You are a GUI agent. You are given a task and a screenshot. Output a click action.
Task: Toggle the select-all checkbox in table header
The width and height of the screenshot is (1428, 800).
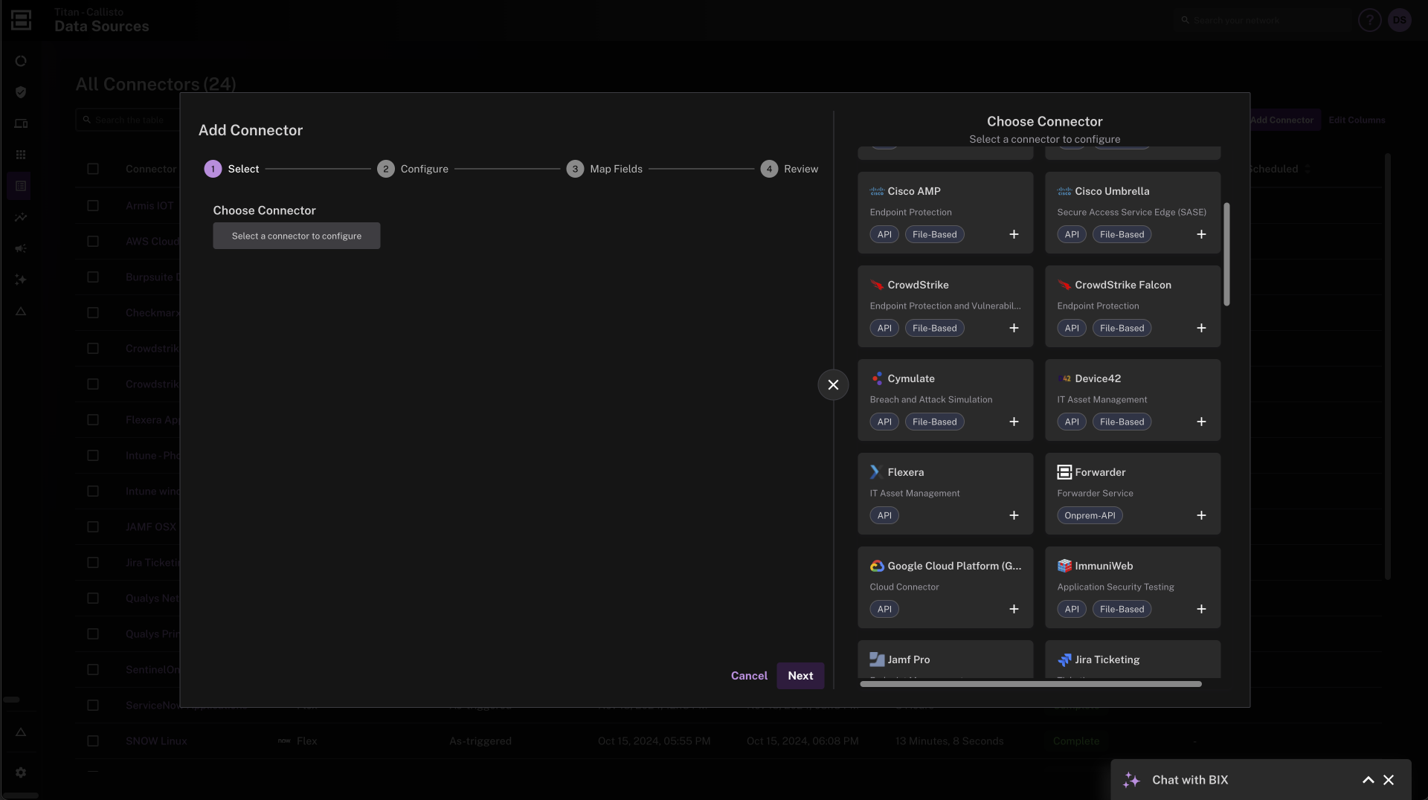click(x=93, y=169)
